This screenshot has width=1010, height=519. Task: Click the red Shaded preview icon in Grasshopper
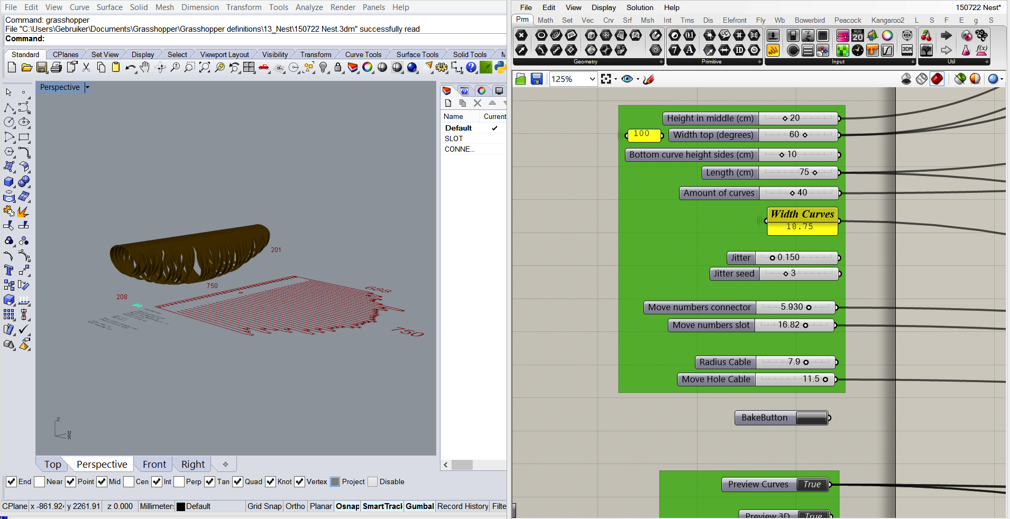coord(937,79)
